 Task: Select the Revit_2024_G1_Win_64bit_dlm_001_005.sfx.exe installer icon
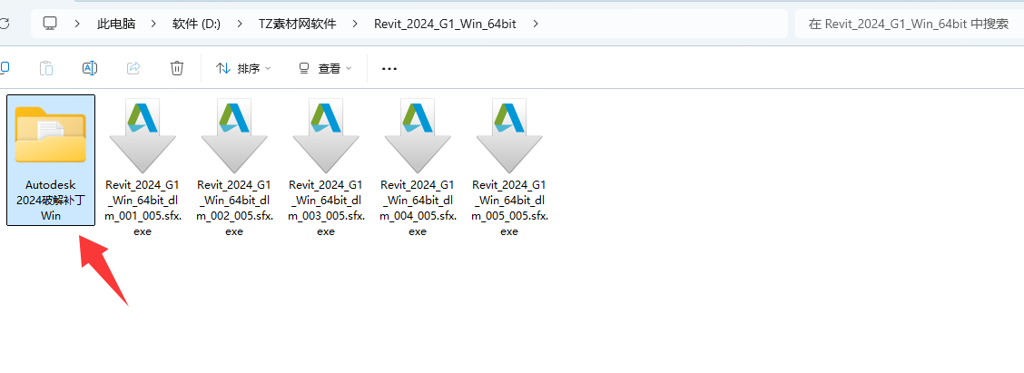coord(143,134)
